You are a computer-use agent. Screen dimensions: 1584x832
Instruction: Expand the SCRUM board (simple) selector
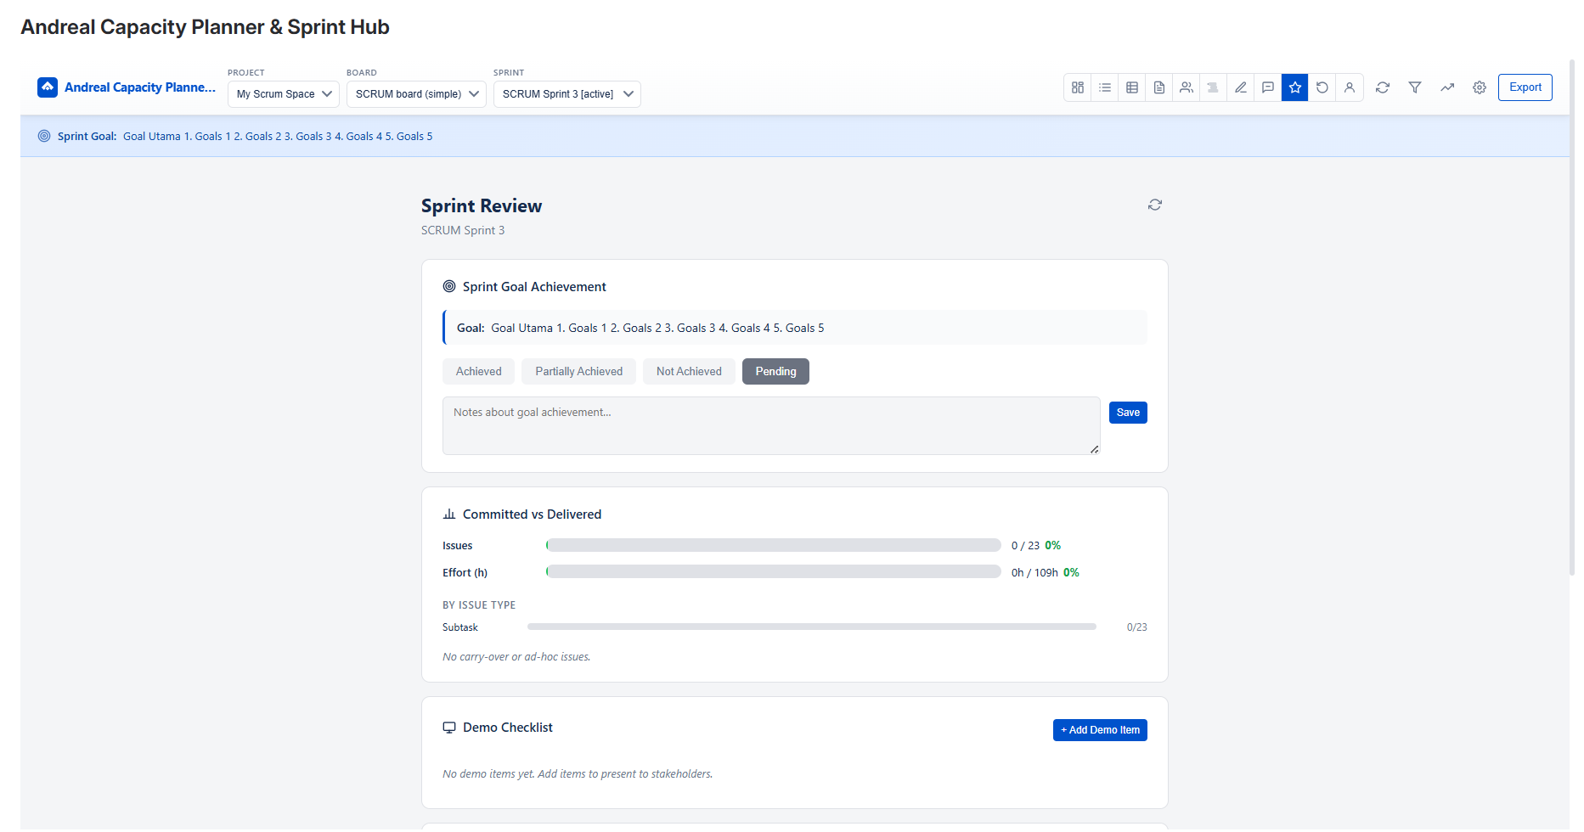pyautogui.click(x=415, y=94)
